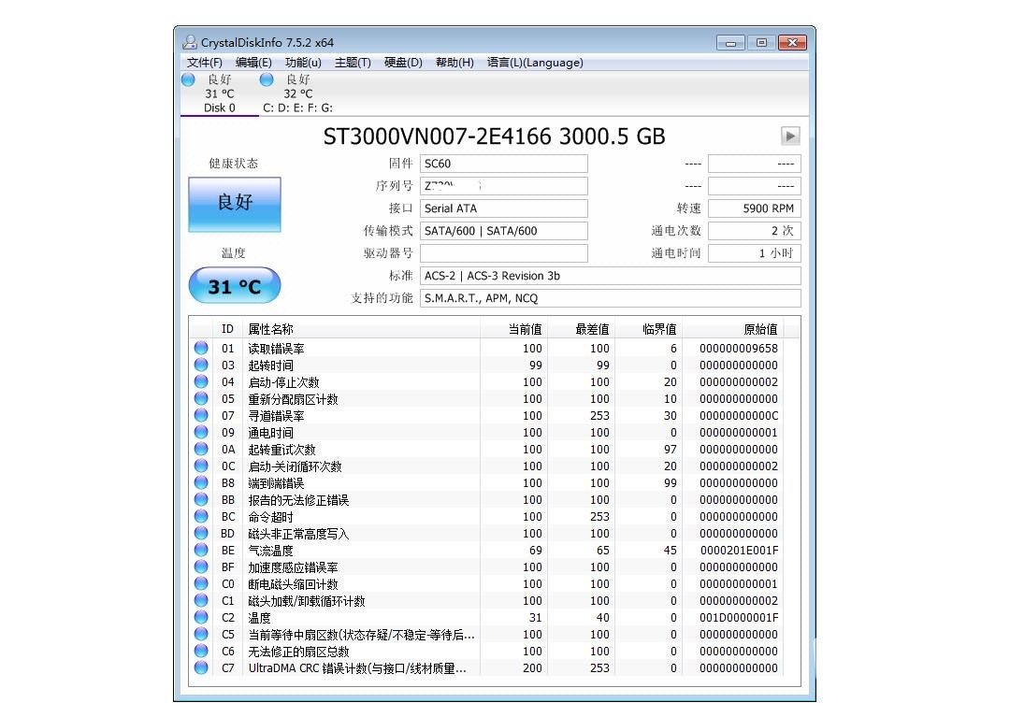Click the 属性名称 column header
1010x717 pixels.
361,330
